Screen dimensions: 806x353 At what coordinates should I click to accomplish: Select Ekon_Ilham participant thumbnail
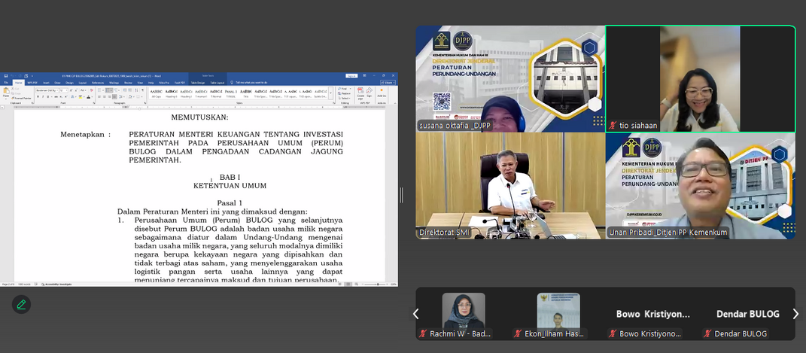click(x=558, y=315)
